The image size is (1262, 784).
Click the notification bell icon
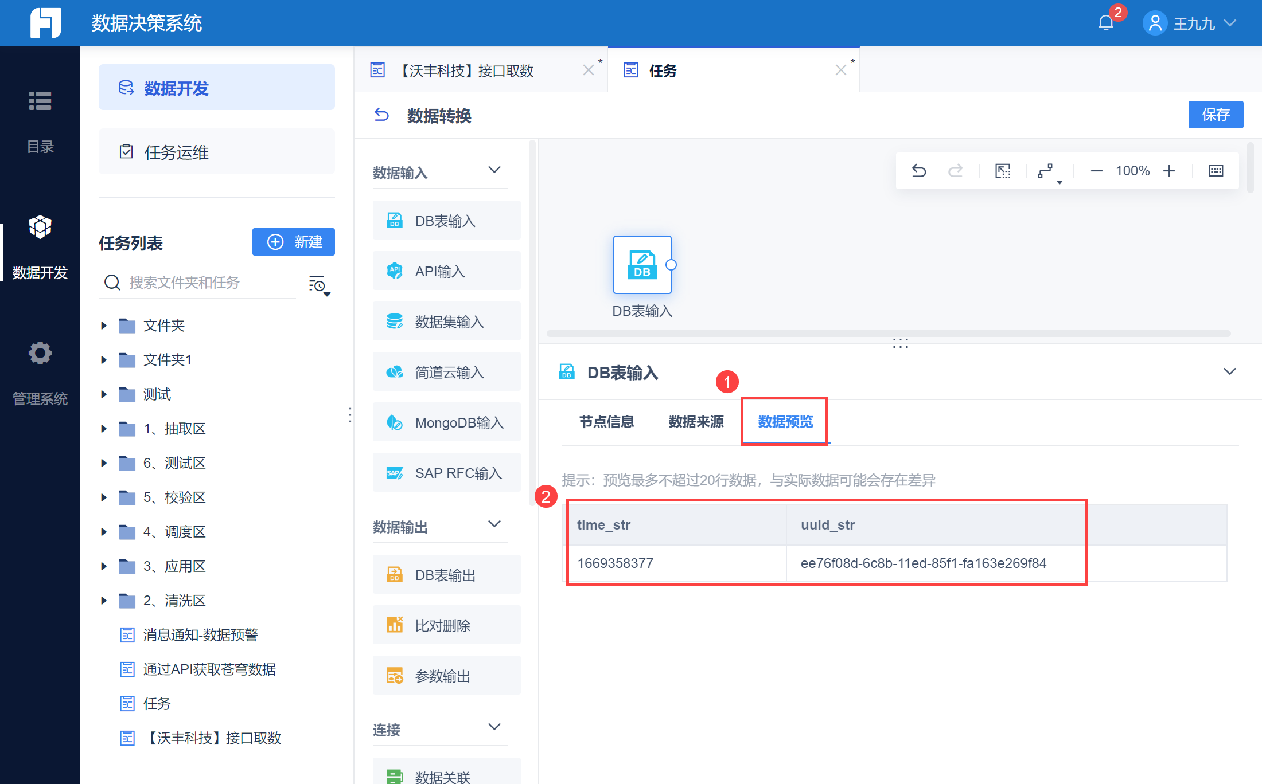[x=1105, y=23]
